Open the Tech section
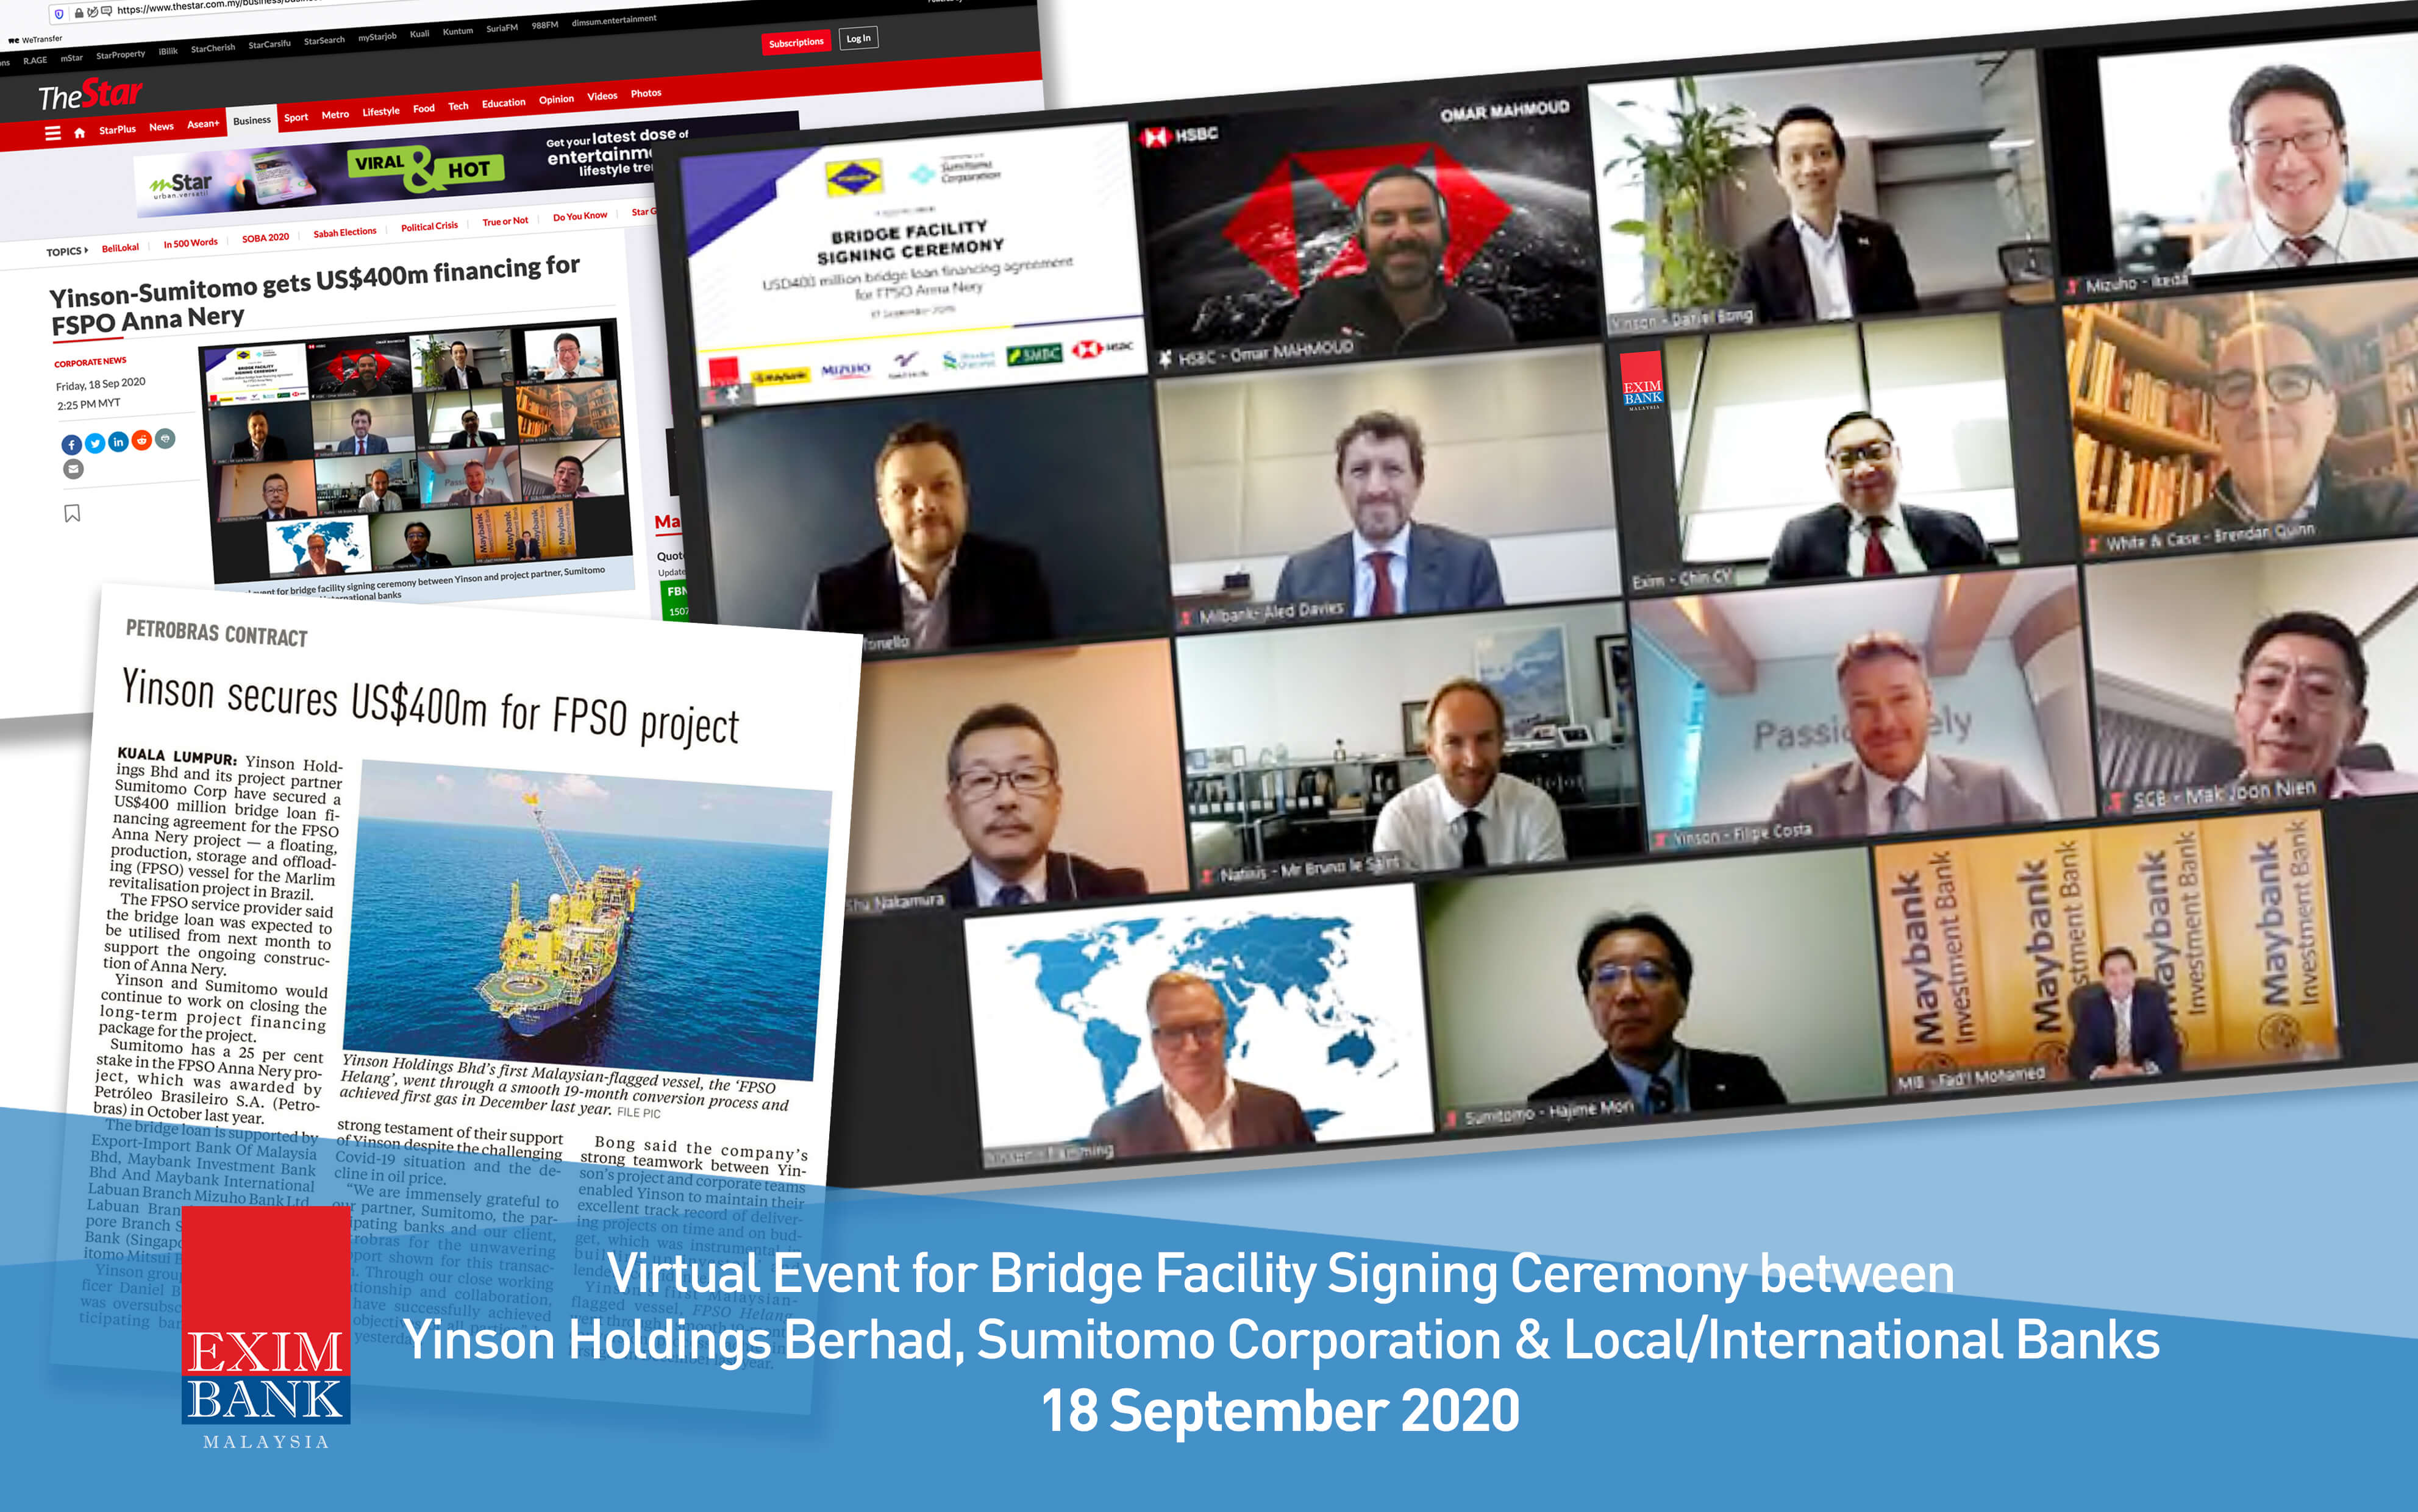This screenshot has height=1512, width=2418. [458, 106]
